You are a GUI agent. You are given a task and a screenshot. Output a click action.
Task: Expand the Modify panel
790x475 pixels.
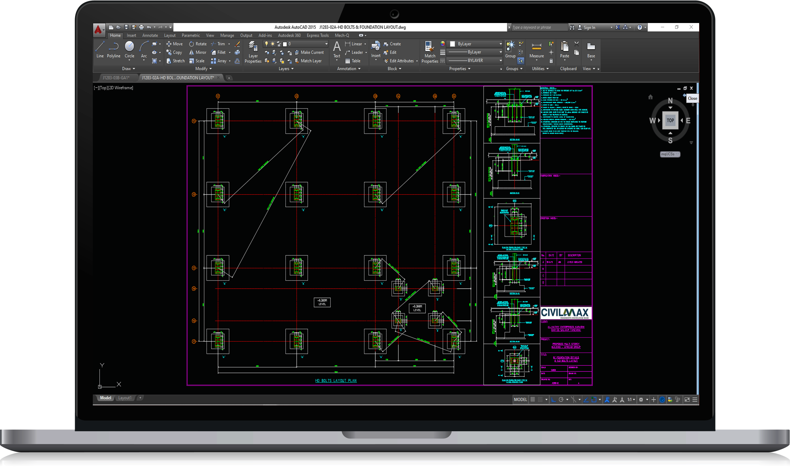click(203, 69)
